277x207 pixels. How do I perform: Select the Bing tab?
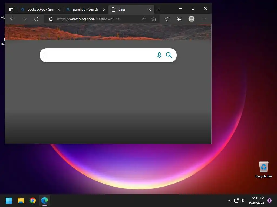click(131, 9)
